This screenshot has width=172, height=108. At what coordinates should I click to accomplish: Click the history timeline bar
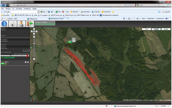click(15, 56)
